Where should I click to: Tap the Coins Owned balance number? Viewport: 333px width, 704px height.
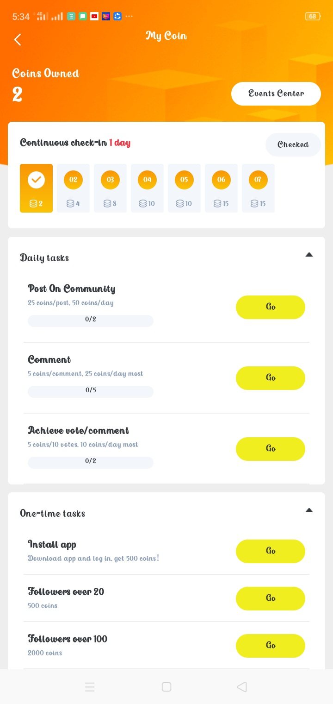[x=18, y=94]
